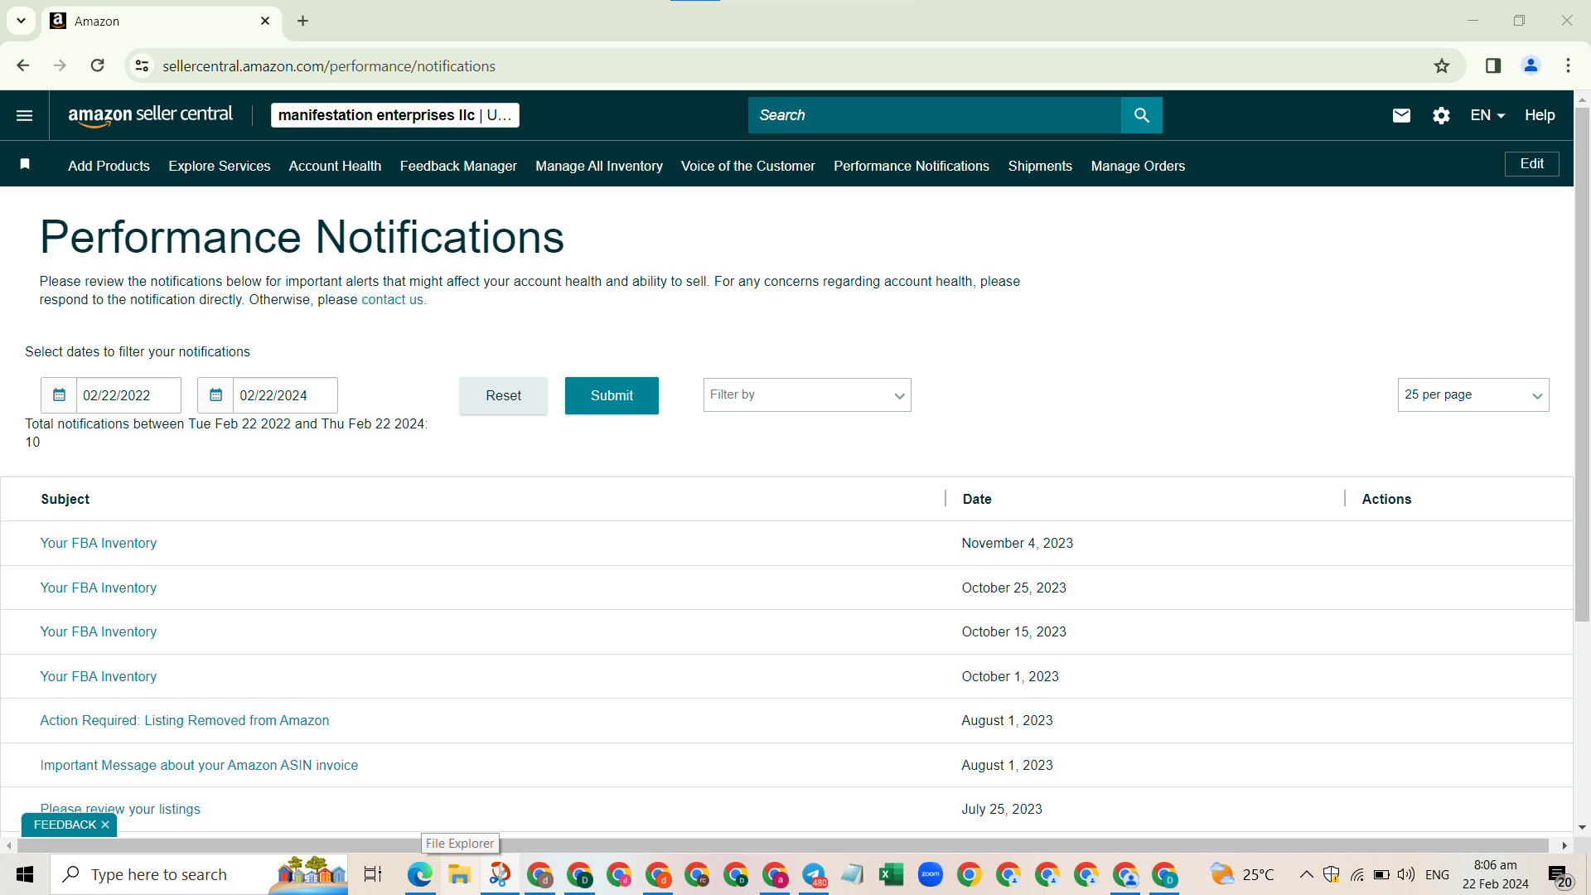Click the search magnifier button
The image size is (1591, 895).
(x=1141, y=115)
